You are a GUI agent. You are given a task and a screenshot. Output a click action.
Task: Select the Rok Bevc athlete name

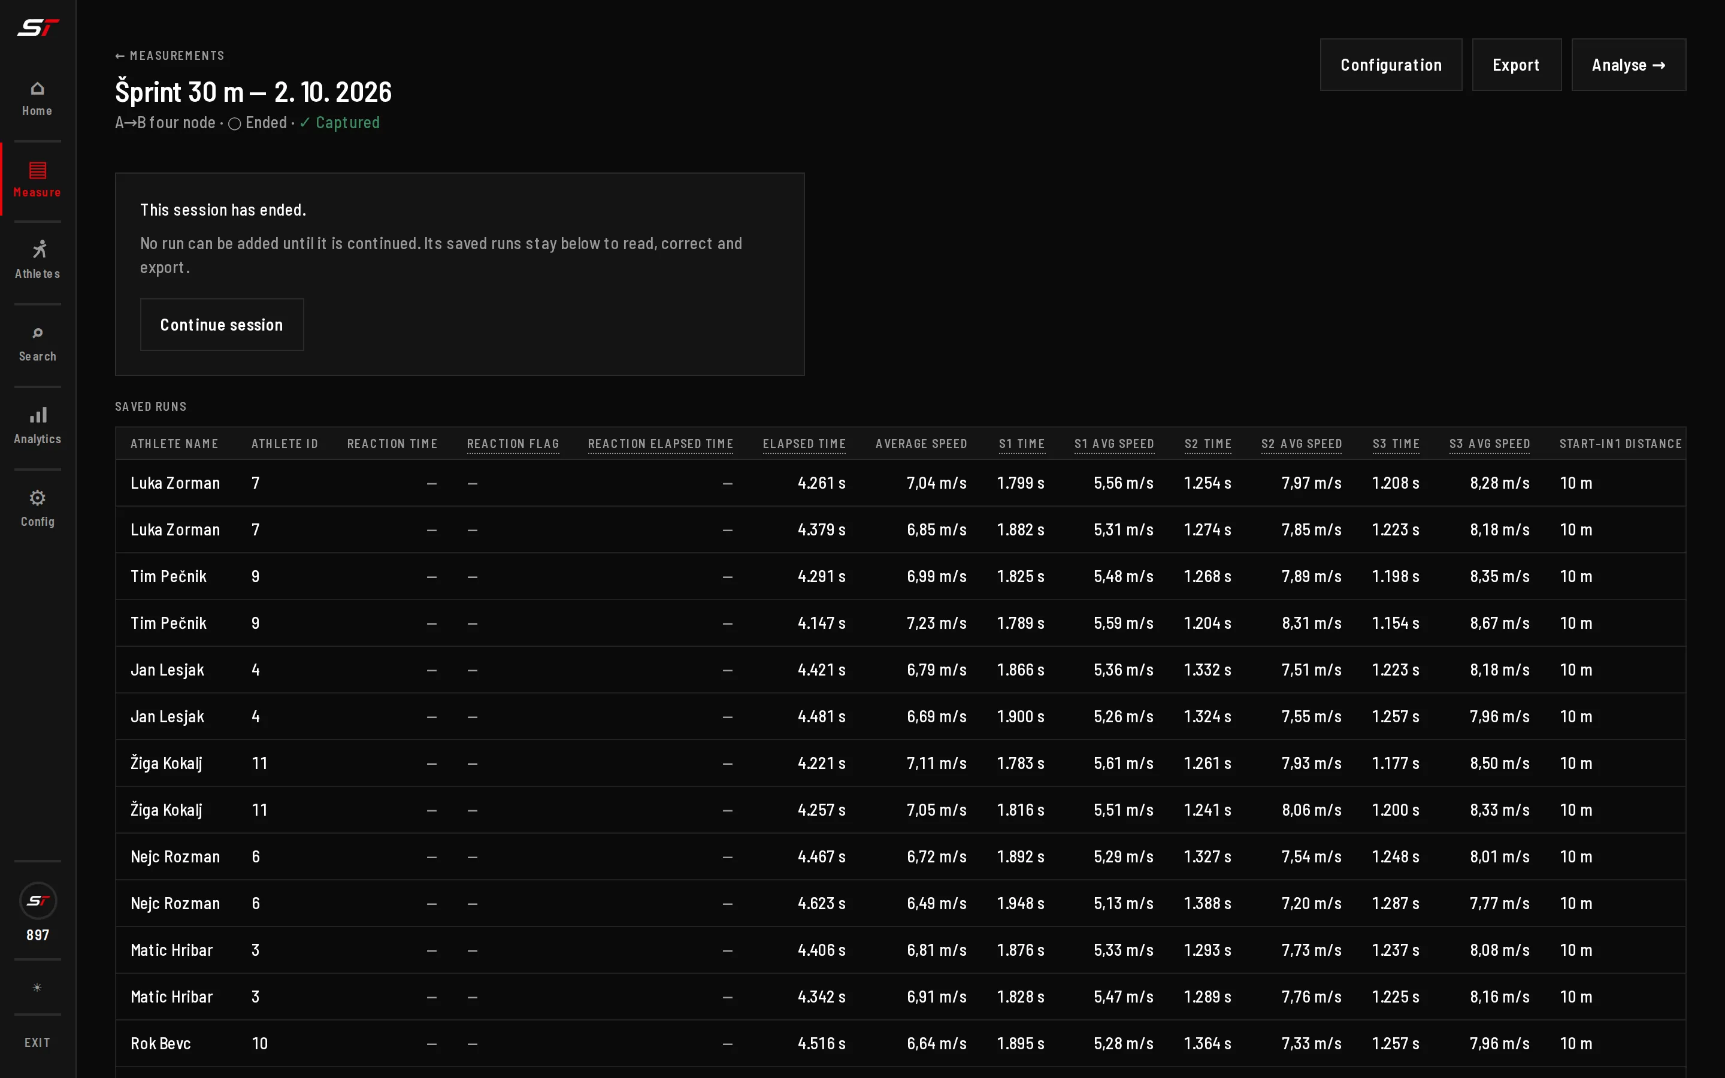click(x=161, y=1044)
